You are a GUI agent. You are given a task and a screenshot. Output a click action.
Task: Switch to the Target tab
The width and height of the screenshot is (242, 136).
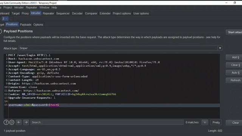pyautogui.click(x=16, y=14)
